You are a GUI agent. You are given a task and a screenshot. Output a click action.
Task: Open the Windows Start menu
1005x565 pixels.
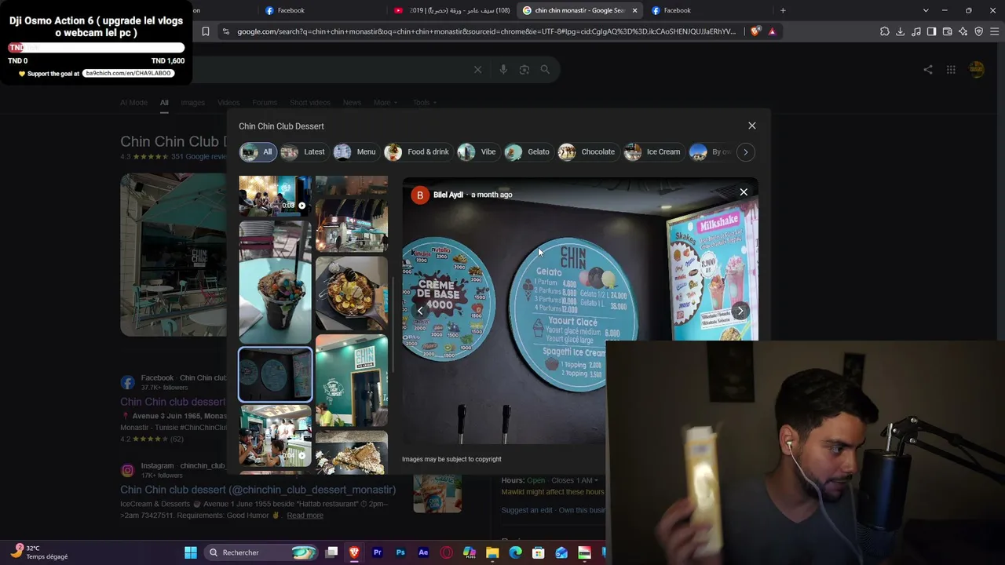(x=191, y=552)
